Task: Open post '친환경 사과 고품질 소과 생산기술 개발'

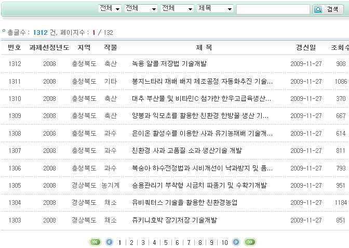Action: (x=187, y=150)
